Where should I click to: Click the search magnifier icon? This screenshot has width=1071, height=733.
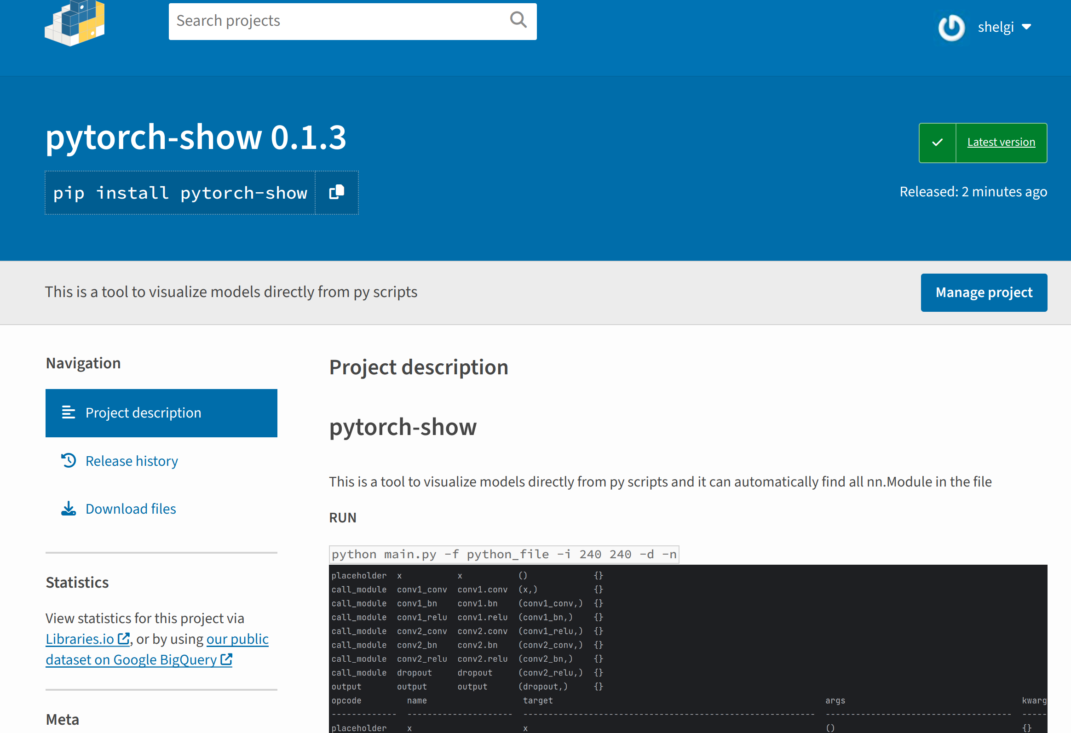[518, 20]
